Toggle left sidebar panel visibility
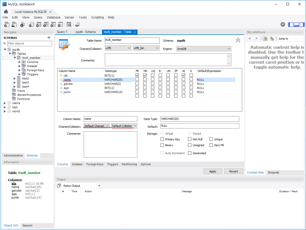The width and height of the screenshot is (306, 230). click(291, 24)
